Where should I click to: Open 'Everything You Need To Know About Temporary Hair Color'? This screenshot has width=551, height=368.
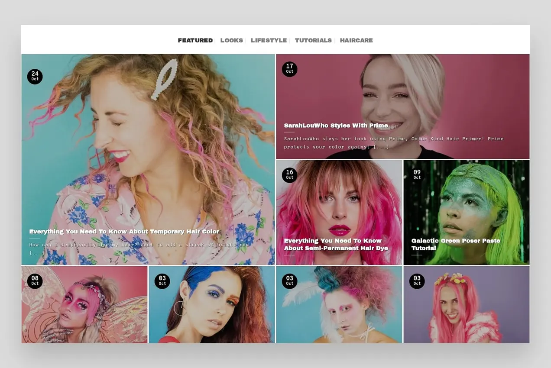124,232
